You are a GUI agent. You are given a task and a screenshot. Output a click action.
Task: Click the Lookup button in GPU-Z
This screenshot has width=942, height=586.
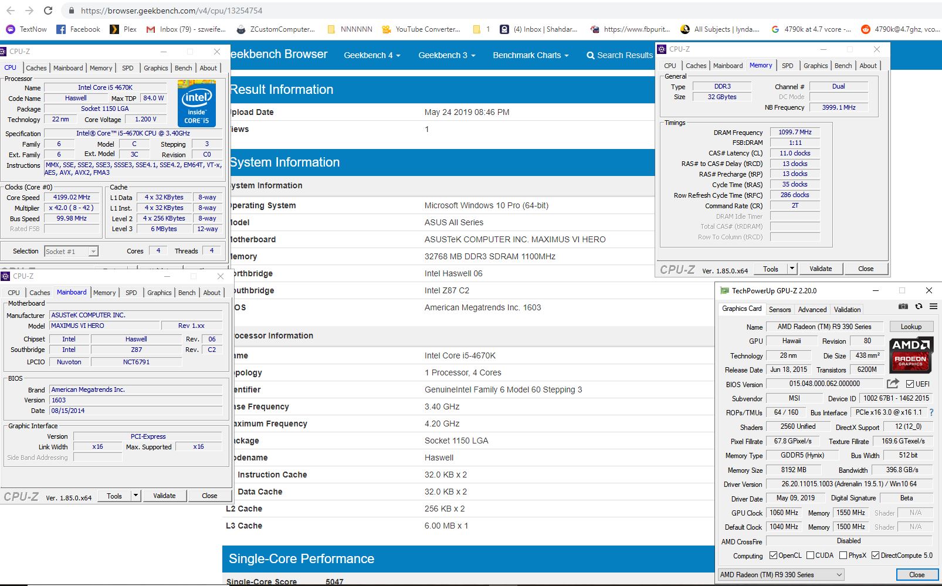click(911, 327)
